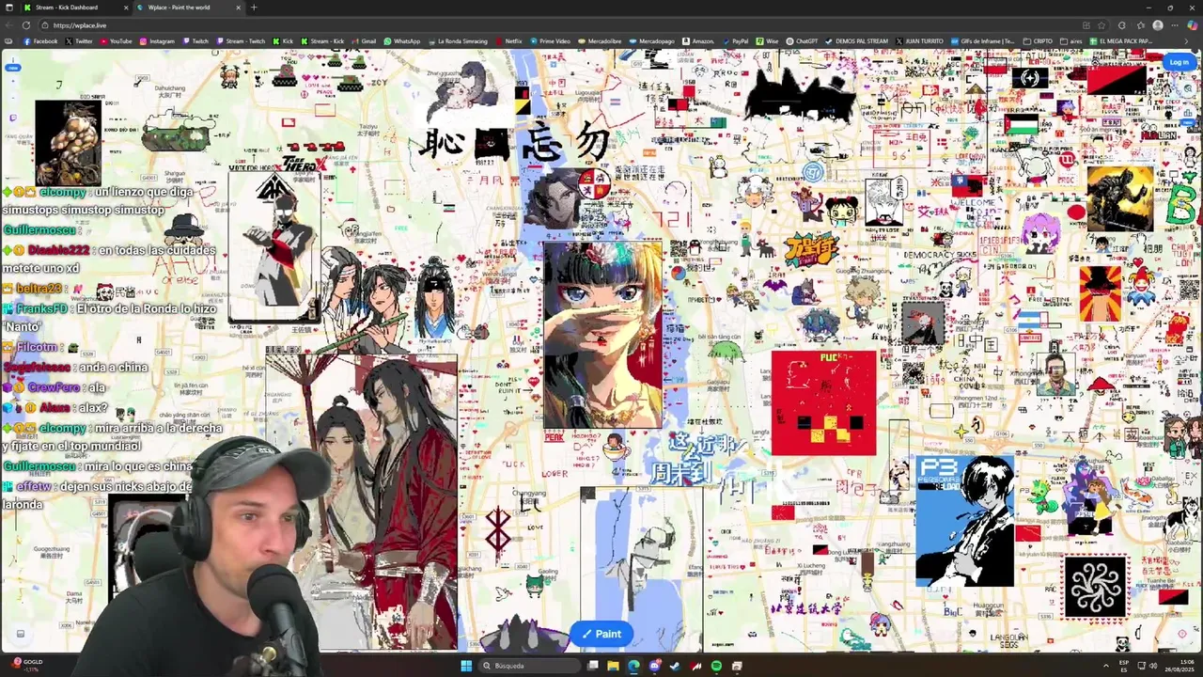Open EL MEGA PACK PAP bookmark
This screenshot has height=677, width=1203.
(x=1121, y=41)
